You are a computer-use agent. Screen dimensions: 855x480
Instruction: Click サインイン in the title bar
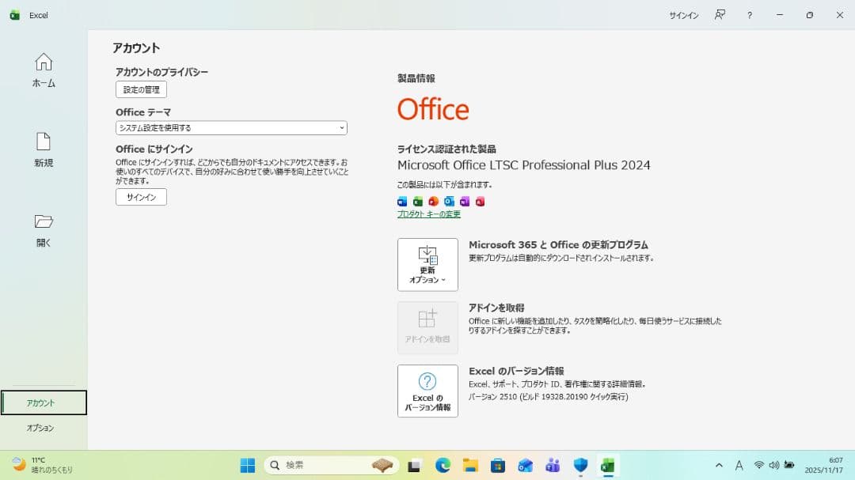click(x=683, y=15)
